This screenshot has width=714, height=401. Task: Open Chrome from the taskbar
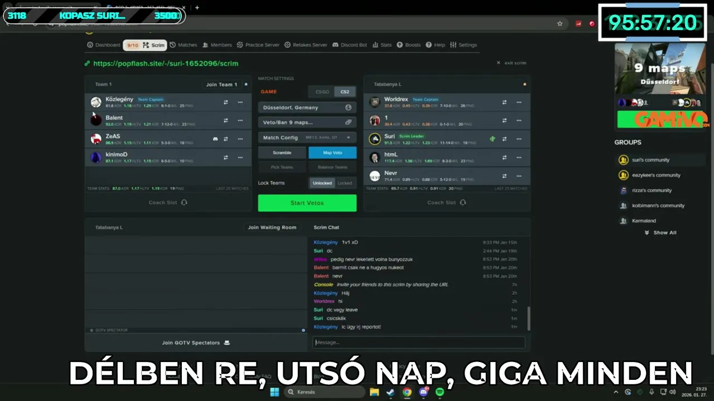point(407,392)
